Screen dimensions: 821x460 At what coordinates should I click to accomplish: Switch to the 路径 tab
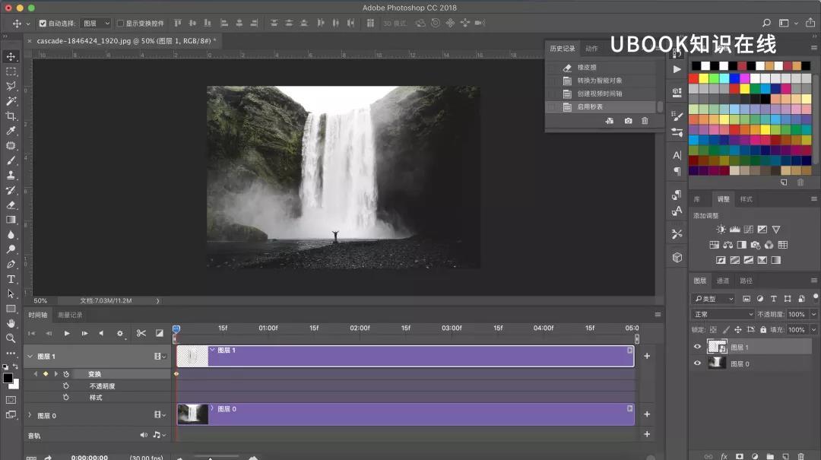(747, 281)
